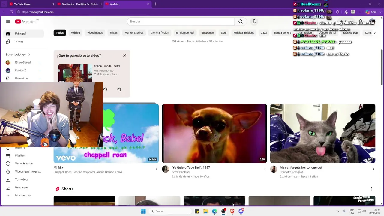Open Windows Start menu
This screenshot has width=384, height=216.
point(143,211)
